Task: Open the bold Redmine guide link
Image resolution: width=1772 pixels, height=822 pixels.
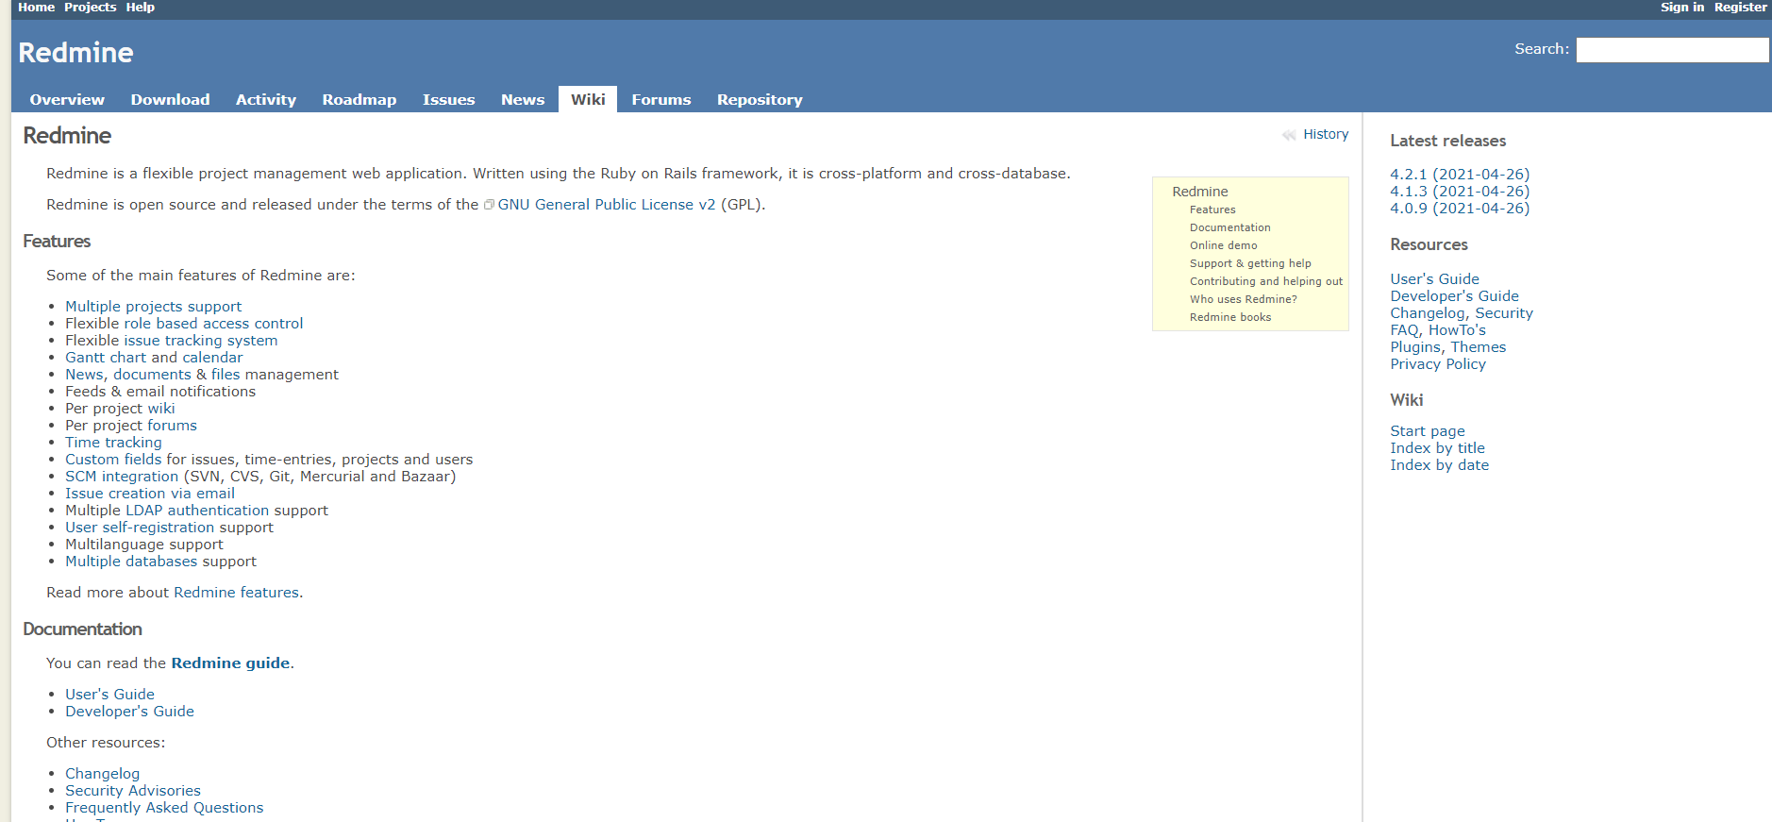Action: coord(230,663)
